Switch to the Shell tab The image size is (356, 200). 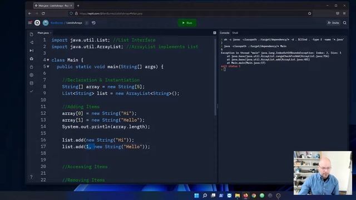(235, 33)
